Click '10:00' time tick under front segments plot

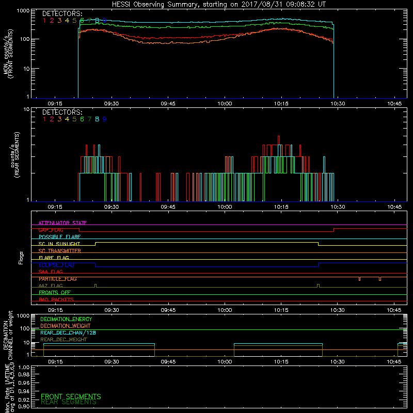[x=225, y=104]
